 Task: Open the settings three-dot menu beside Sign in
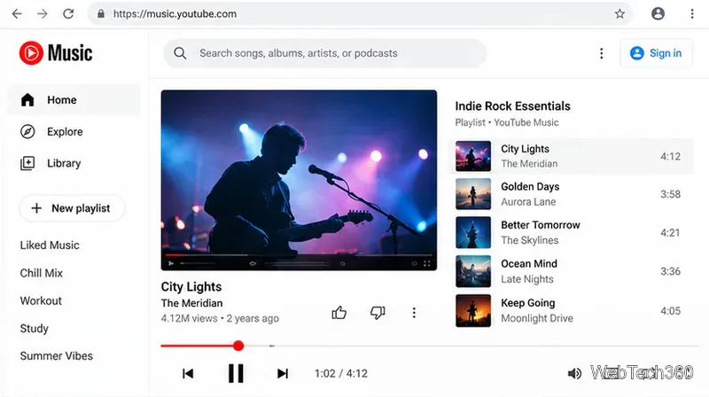(601, 53)
